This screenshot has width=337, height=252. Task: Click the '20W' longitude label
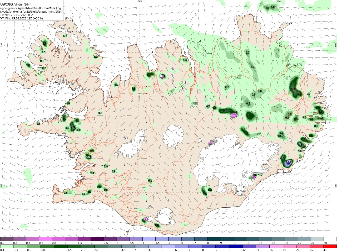[140, 1]
